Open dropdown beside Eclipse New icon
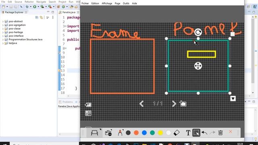The width and height of the screenshot is (258, 145). click(x=7, y=6)
